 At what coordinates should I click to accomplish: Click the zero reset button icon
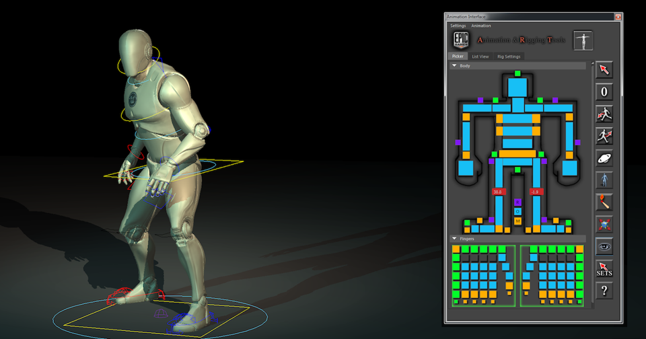point(604,92)
